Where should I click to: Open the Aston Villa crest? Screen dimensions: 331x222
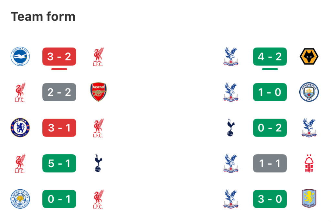[309, 199]
